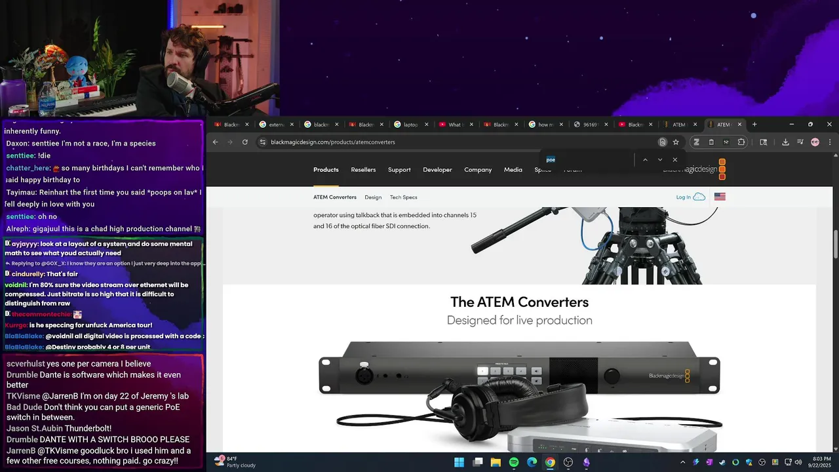
Task: Expand the hidden system tray icons chevron
Action: point(682,462)
